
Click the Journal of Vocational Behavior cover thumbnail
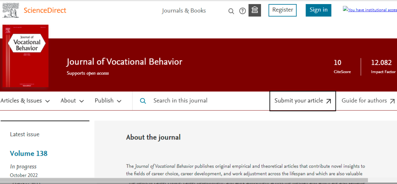pyautogui.click(x=25, y=56)
